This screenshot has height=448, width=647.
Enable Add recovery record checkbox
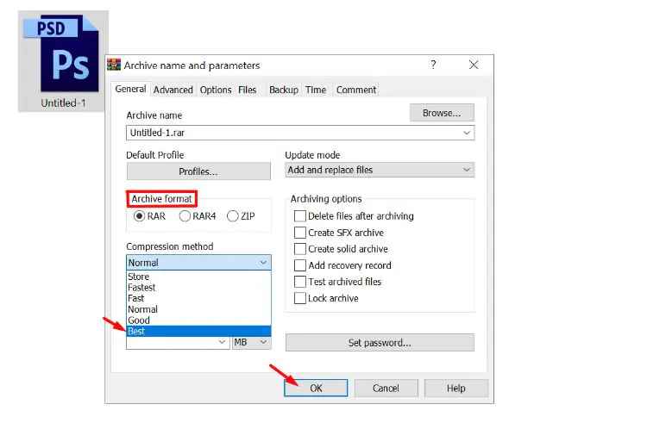pyautogui.click(x=300, y=265)
